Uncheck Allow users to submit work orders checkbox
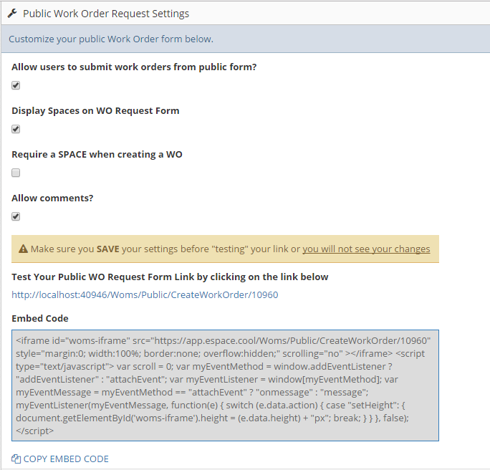Screen dimensions: 490x470 click(16, 85)
